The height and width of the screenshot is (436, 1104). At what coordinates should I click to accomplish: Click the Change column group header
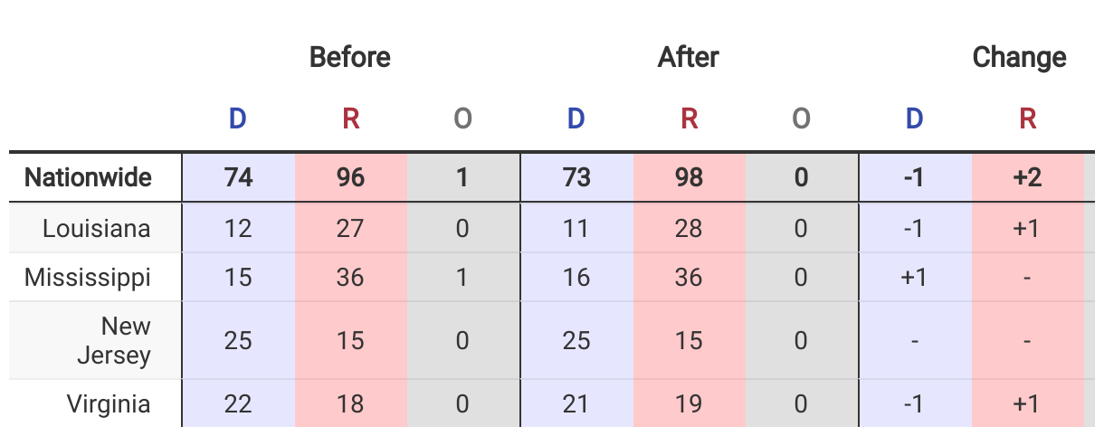point(1019,58)
